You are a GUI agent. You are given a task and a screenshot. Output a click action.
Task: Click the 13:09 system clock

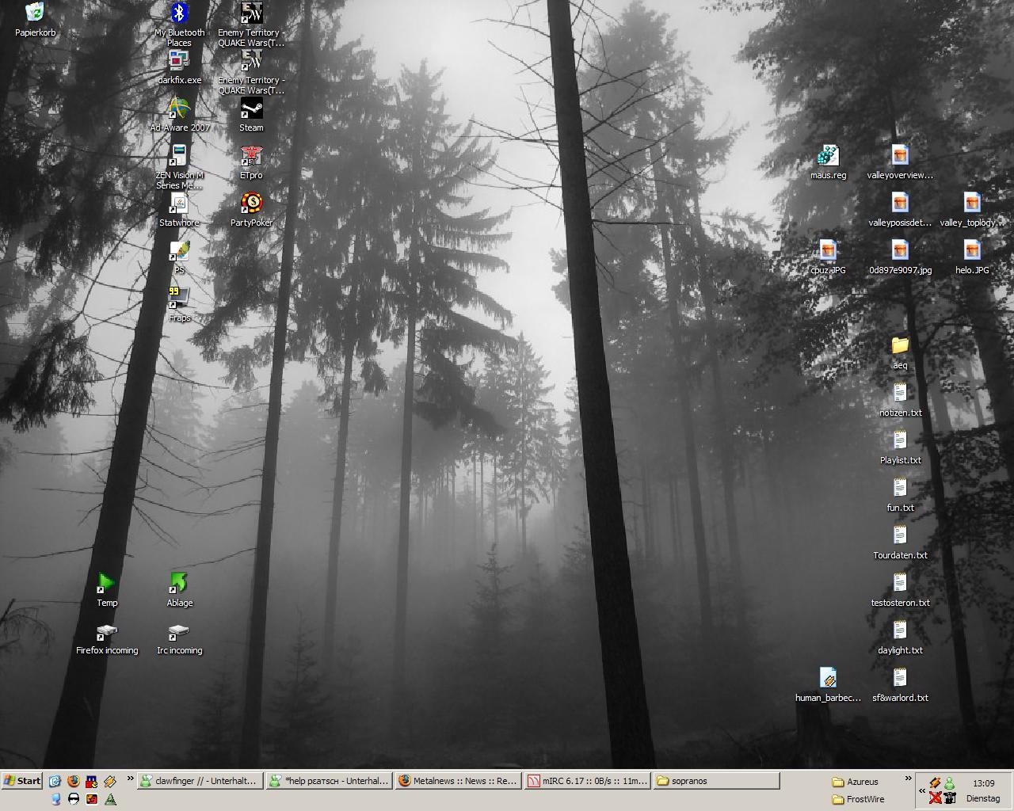point(983,783)
